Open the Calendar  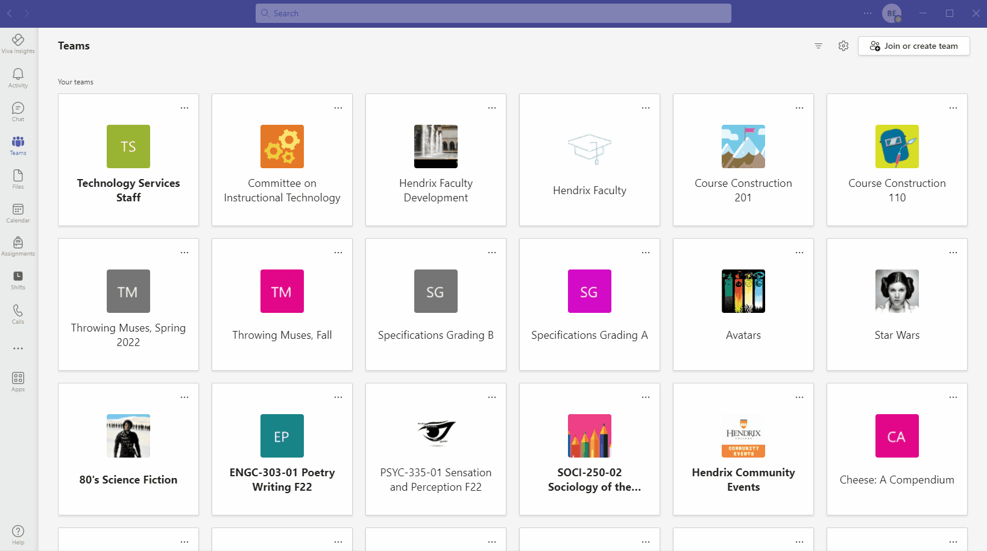coord(18,213)
